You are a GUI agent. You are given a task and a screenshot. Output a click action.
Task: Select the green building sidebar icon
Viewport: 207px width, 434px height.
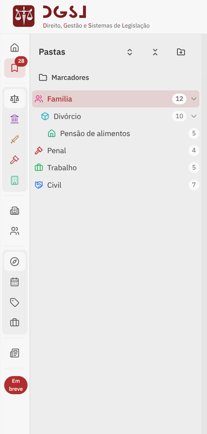click(x=15, y=180)
